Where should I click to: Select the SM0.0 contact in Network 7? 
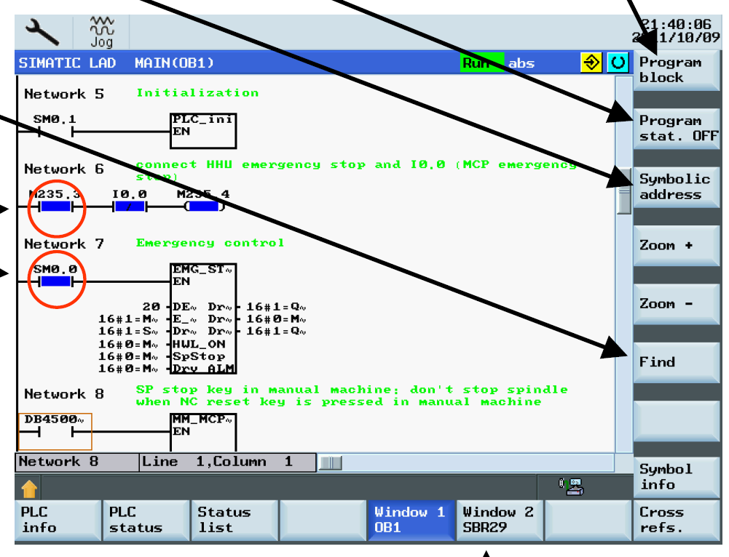[x=56, y=281]
